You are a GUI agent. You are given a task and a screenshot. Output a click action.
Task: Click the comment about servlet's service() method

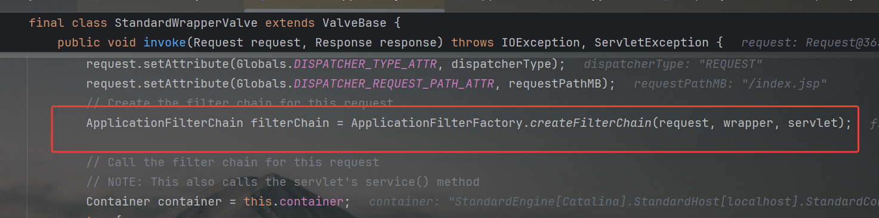tap(283, 182)
